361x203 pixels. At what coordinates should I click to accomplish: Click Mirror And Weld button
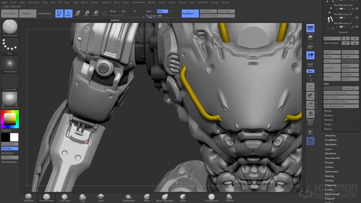[x=217, y=16]
